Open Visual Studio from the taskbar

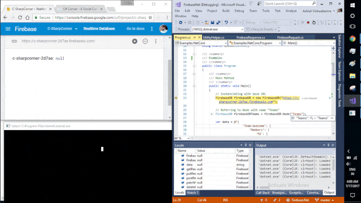(x=352, y=101)
